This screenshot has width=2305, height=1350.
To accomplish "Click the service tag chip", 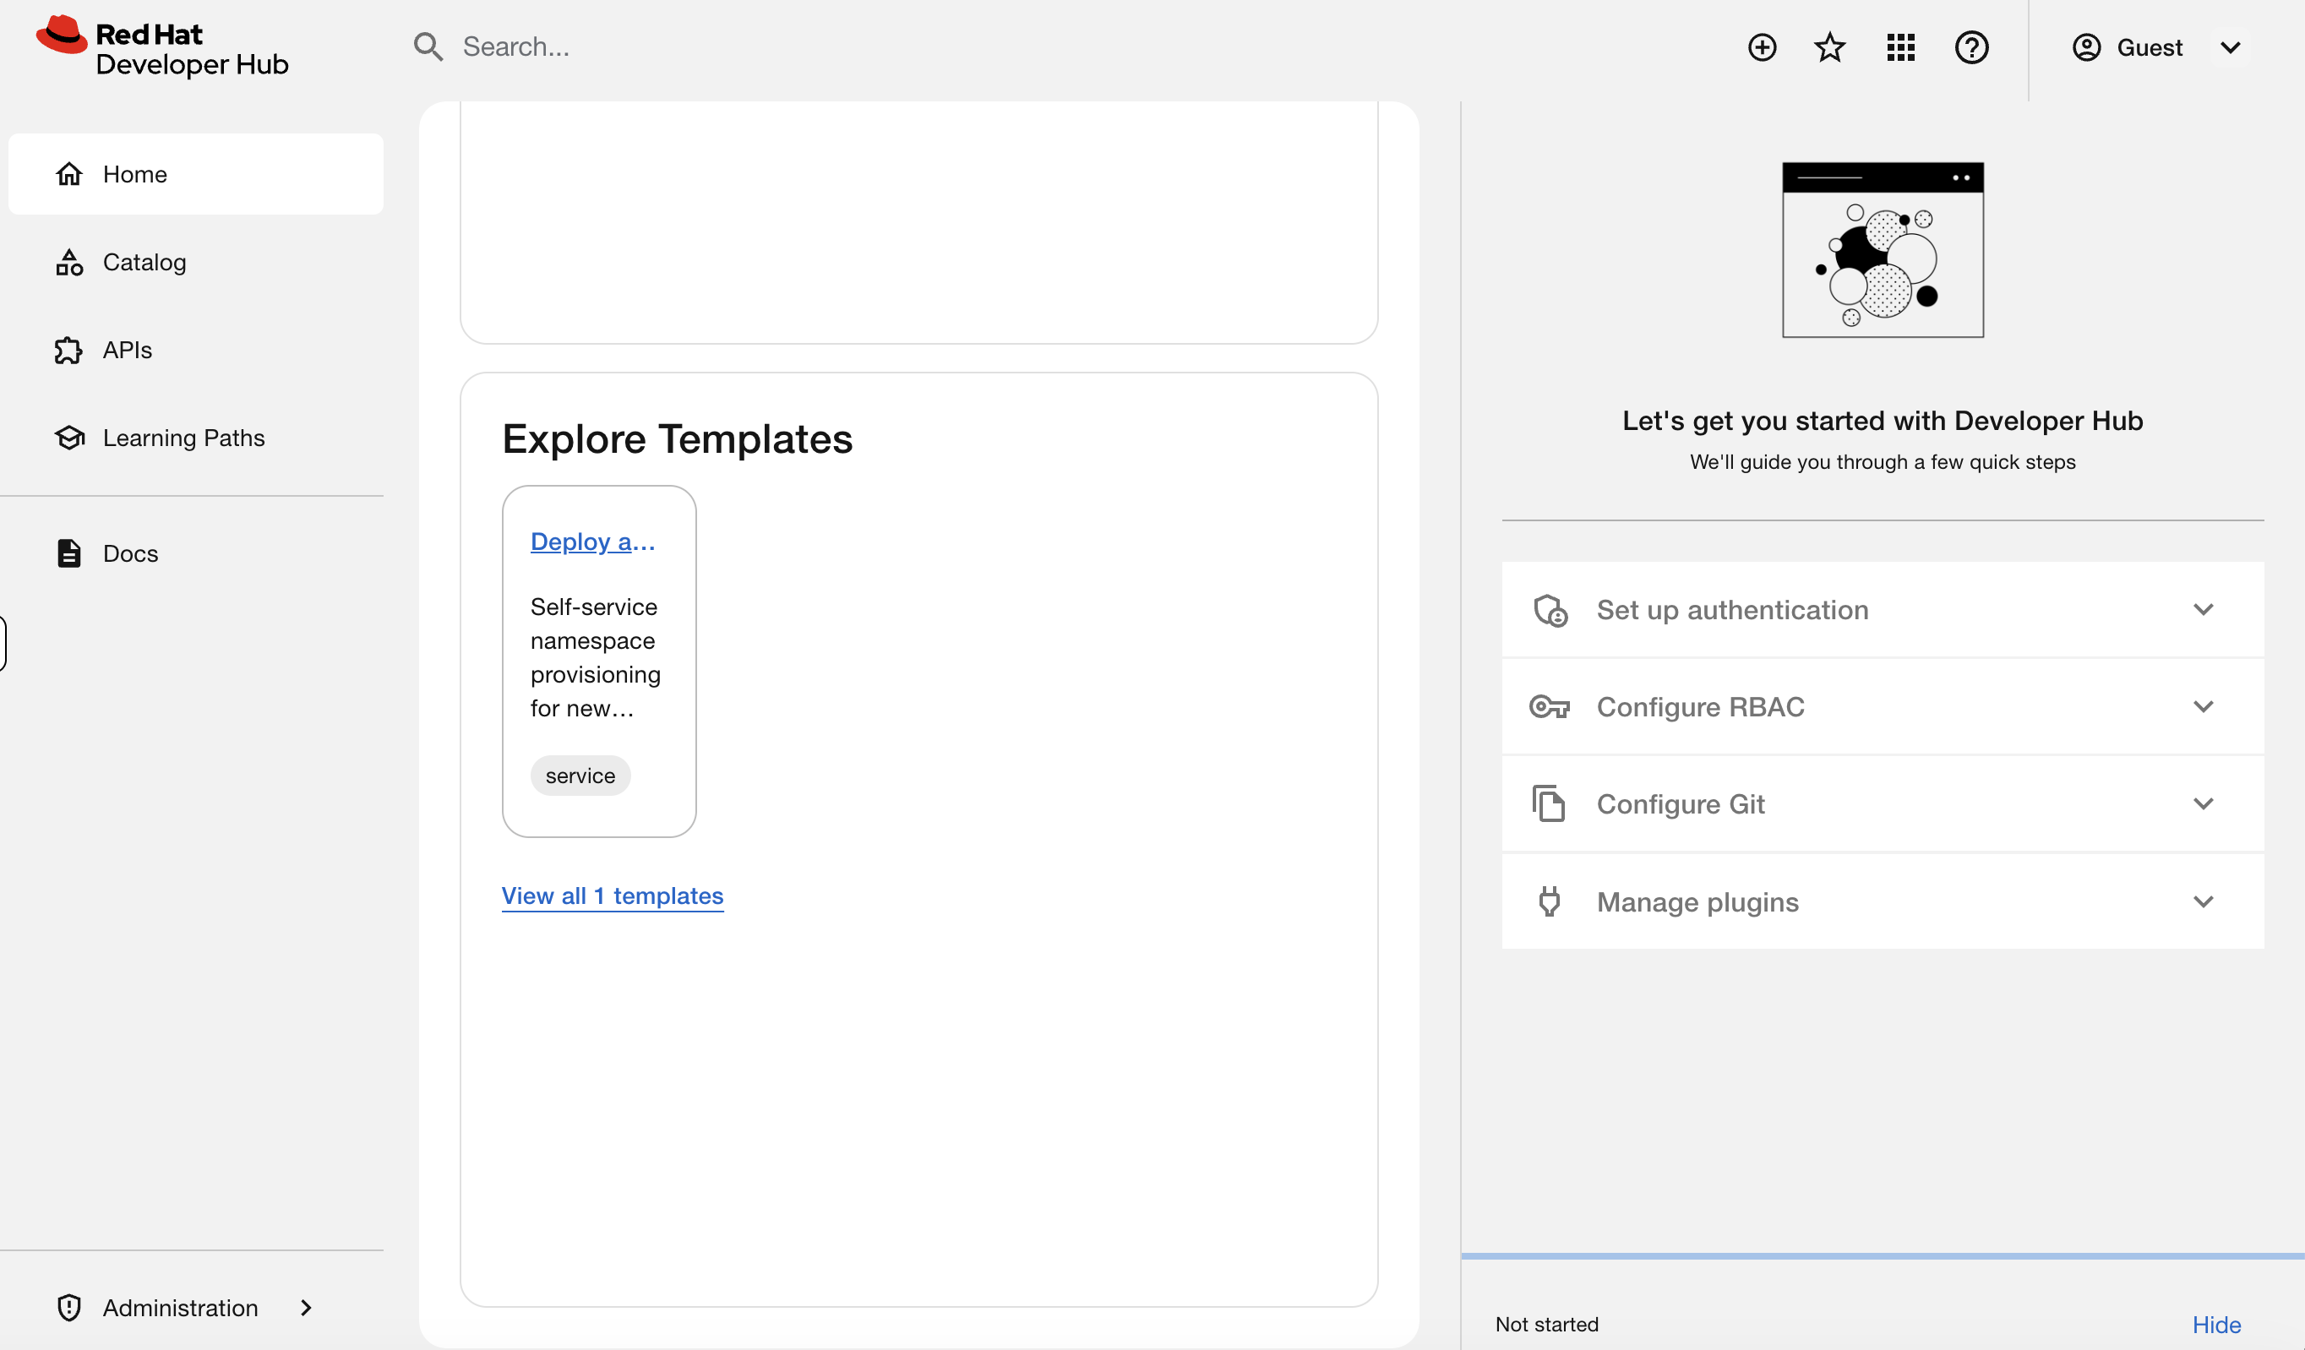I will pyautogui.click(x=580, y=775).
